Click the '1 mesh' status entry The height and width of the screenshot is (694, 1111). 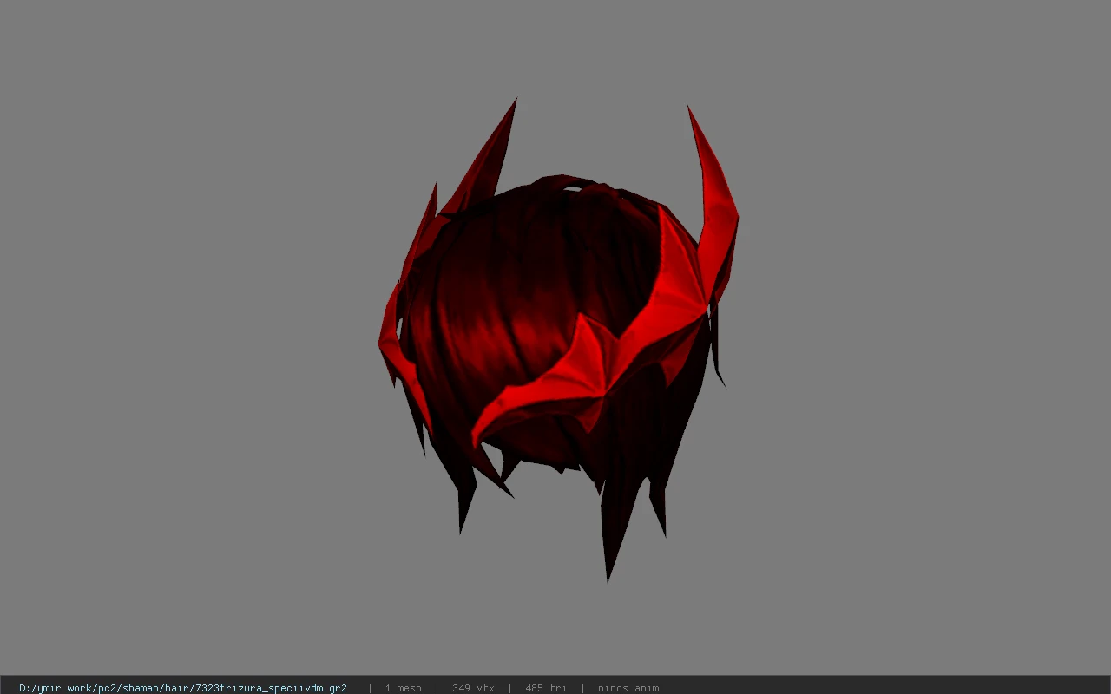point(404,688)
